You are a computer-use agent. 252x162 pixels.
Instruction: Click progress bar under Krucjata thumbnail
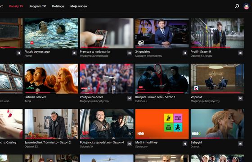click(162, 93)
